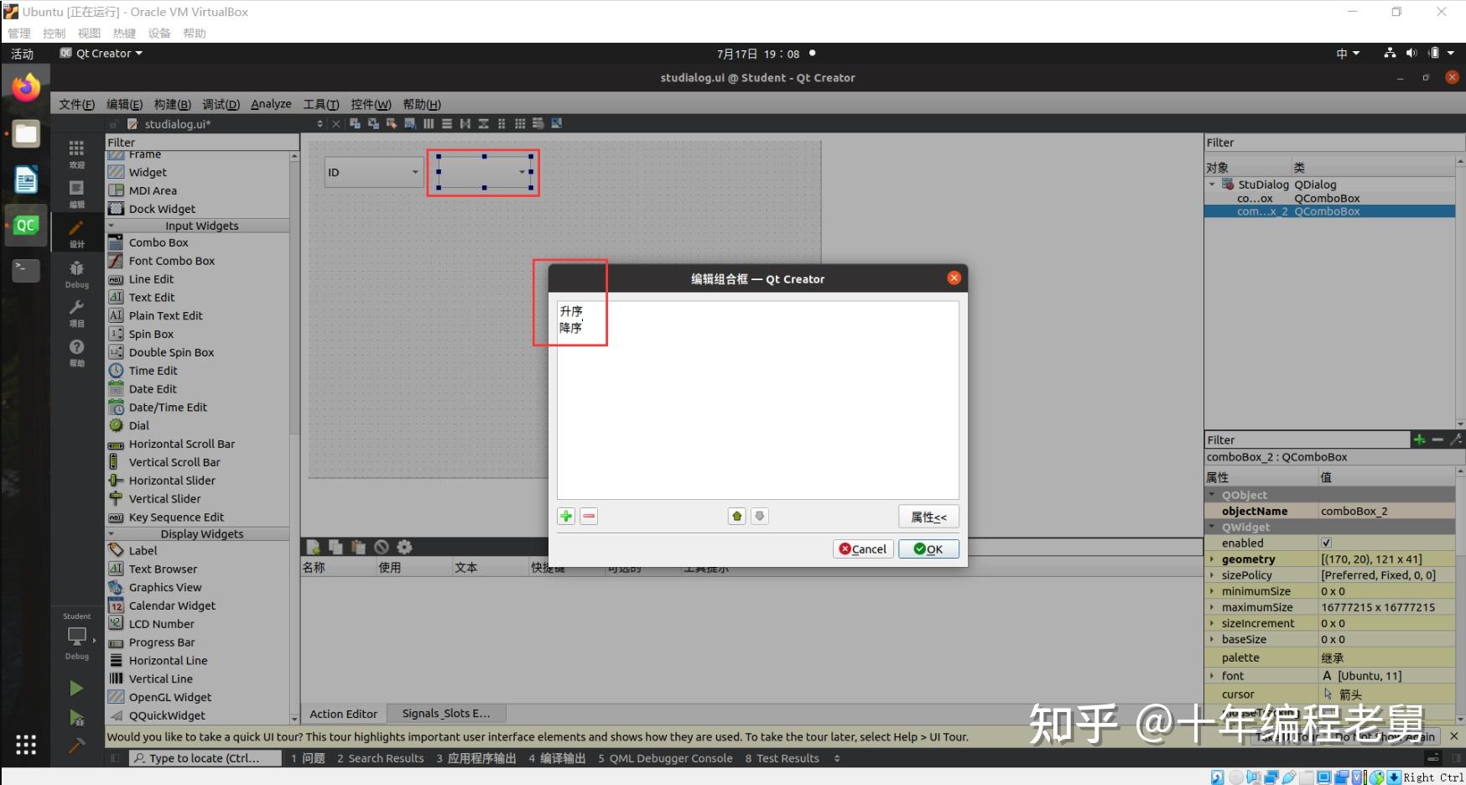Click the Adjust Size toolbar icon
The image size is (1466, 785).
556,123
